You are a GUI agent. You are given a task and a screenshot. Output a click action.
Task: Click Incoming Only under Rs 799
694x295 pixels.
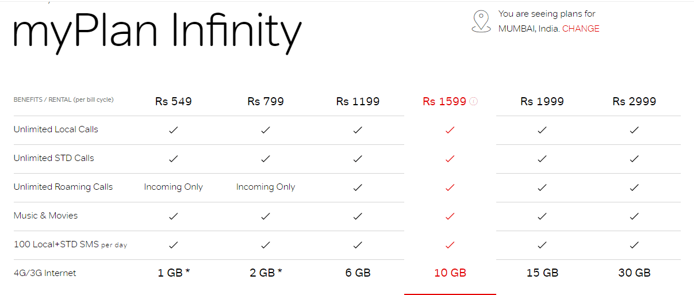pos(266,187)
